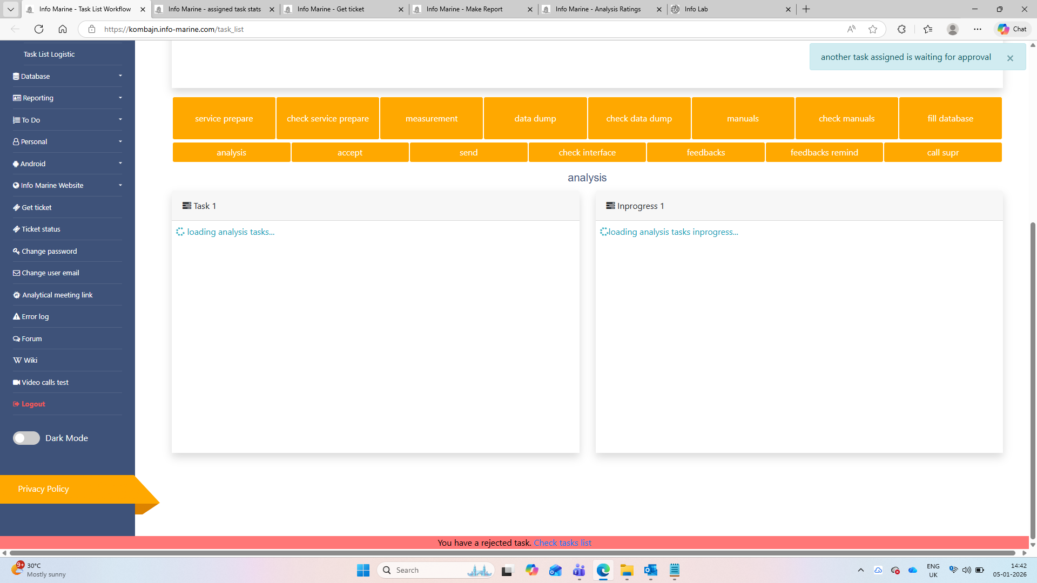Open Microsoft Teams from taskbar
1037x583 pixels.
[579, 570]
